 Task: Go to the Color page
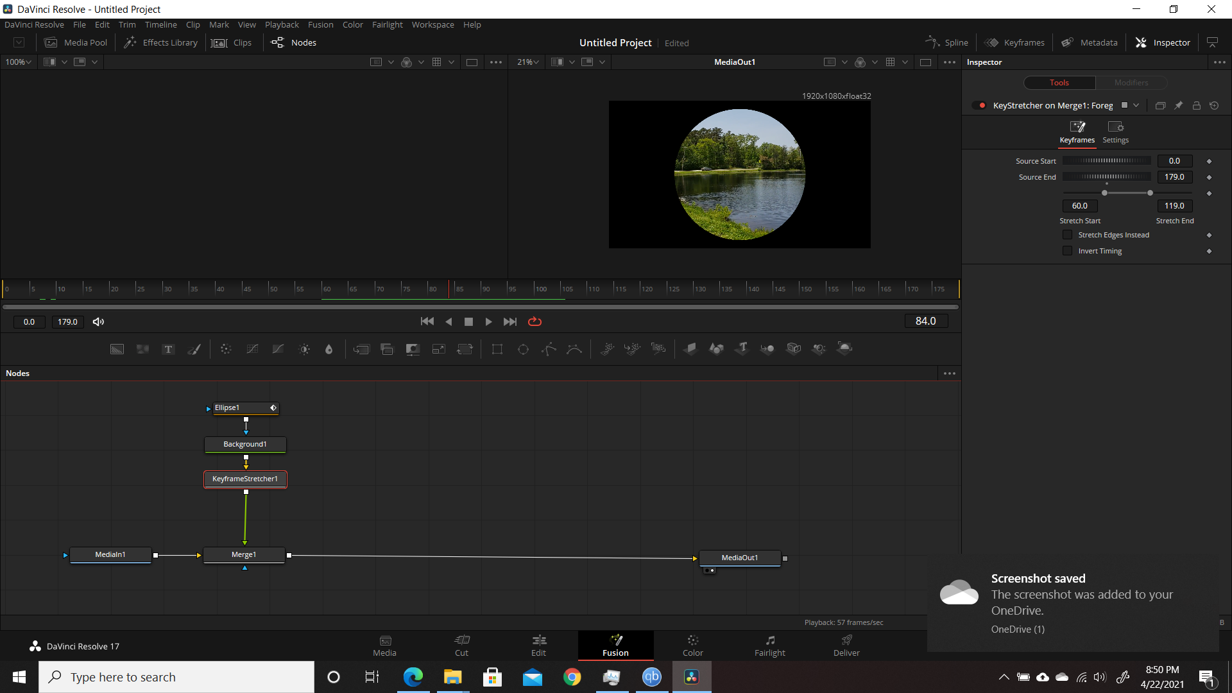(692, 646)
